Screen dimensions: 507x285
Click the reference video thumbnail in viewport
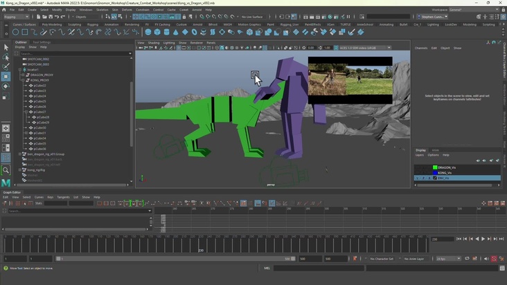(350, 80)
